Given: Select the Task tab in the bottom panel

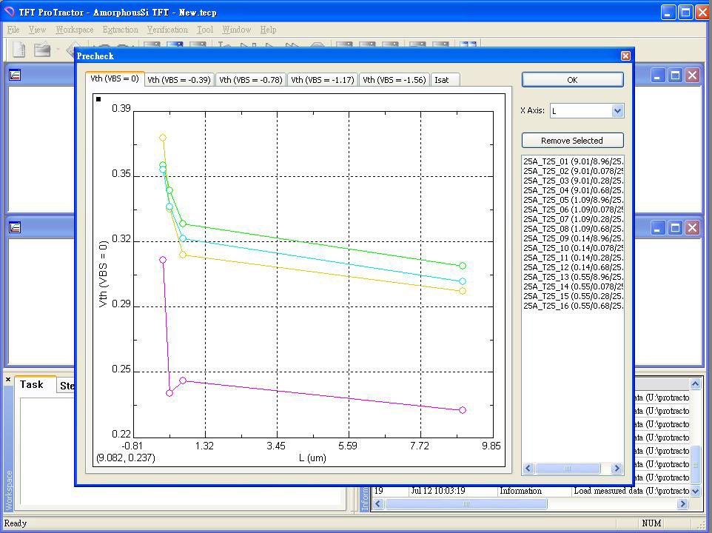Looking at the screenshot, I should click(x=32, y=385).
